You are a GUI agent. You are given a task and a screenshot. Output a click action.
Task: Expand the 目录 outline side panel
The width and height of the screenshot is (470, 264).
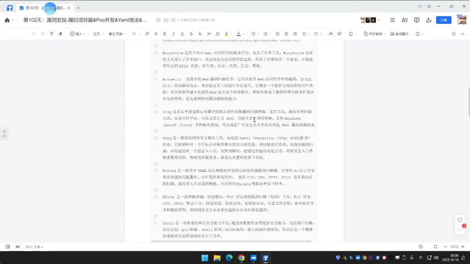click(4, 133)
